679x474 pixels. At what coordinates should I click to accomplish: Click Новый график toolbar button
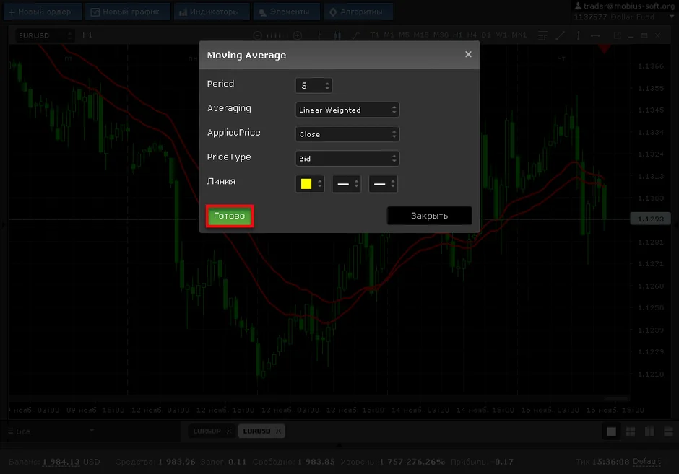click(x=128, y=12)
